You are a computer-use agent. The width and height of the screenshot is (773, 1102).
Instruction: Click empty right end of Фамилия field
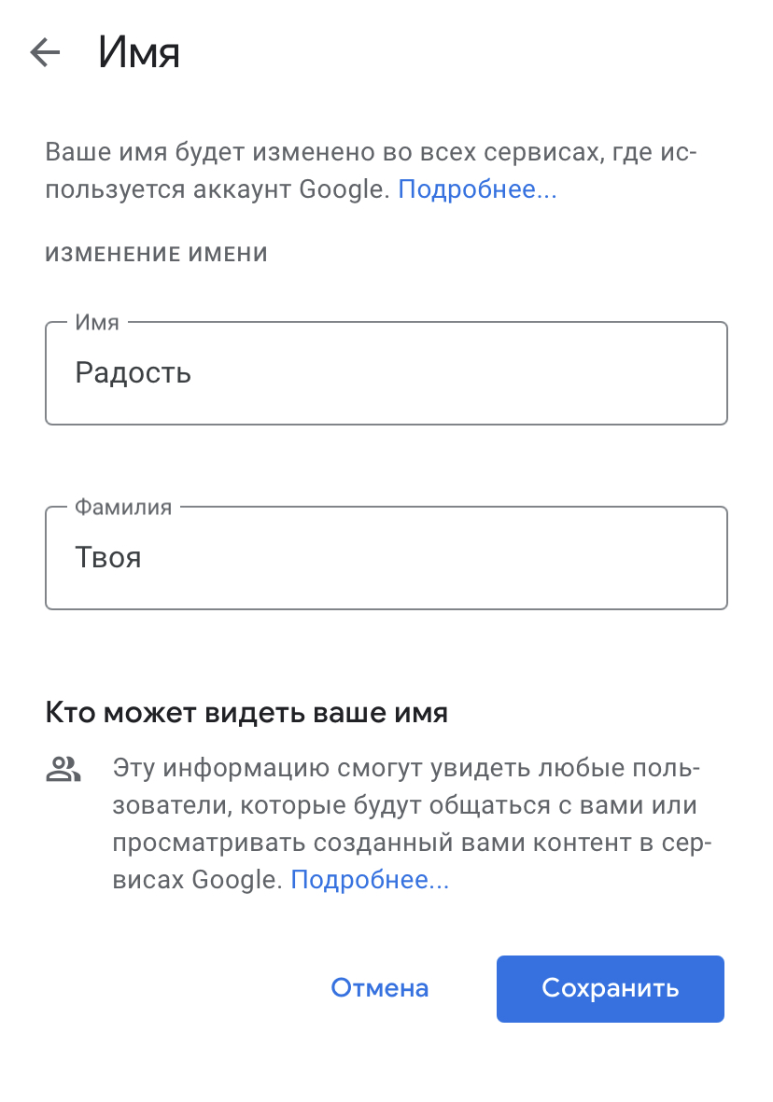tap(672, 558)
